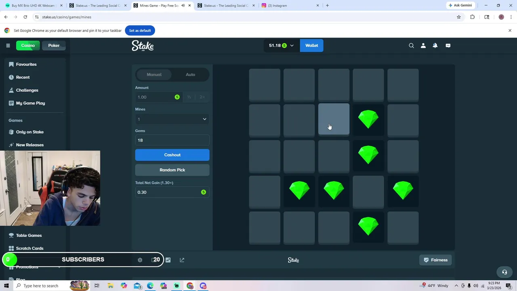Halve the bet amount with ½

[189, 97]
